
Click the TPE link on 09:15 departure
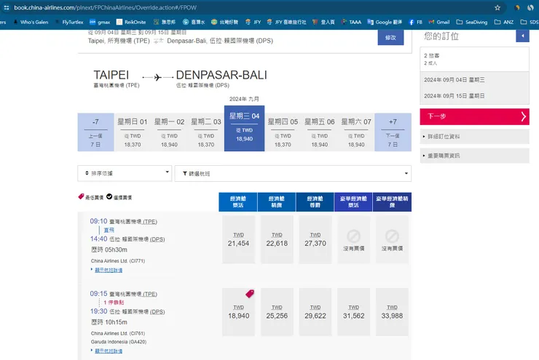click(x=150, y=294)
